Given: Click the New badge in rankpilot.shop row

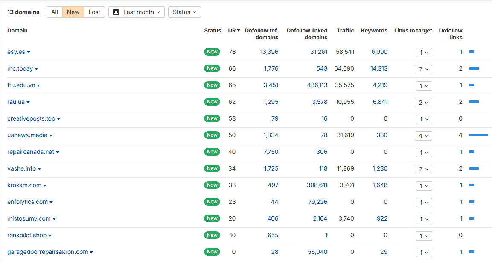Looking at the screenshot, I should (212, 235).
